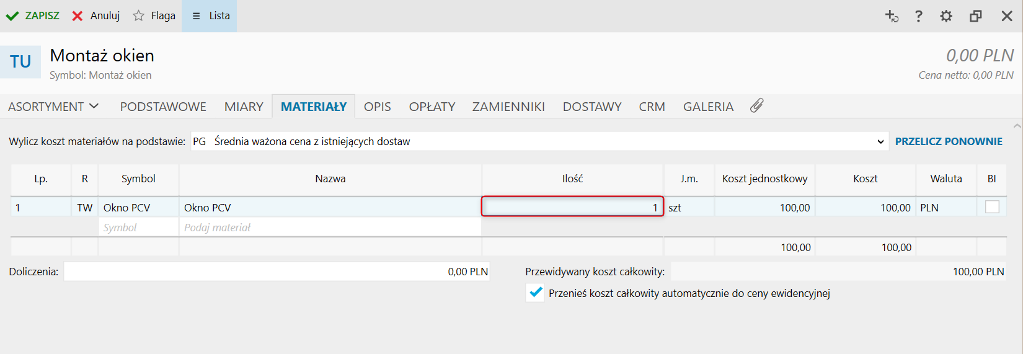Click the Doliczenia amount field
This screenshot has width=1023, height=354.
pyautogui.click(x=277, y=272)
